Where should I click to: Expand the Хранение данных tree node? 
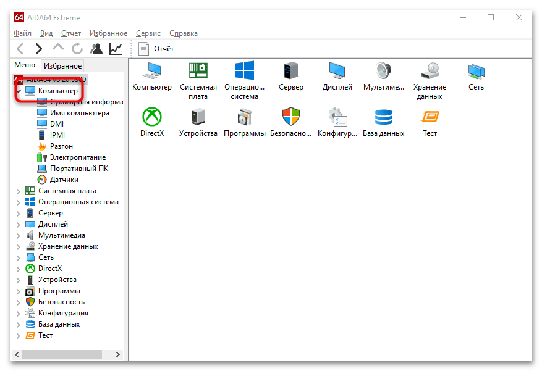(19, 247)
